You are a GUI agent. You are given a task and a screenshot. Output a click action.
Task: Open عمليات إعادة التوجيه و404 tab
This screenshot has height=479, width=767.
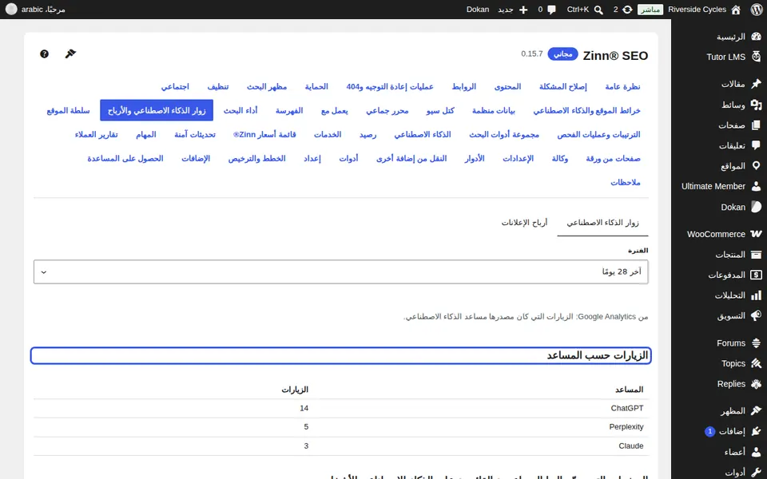[x=390, y=86]
